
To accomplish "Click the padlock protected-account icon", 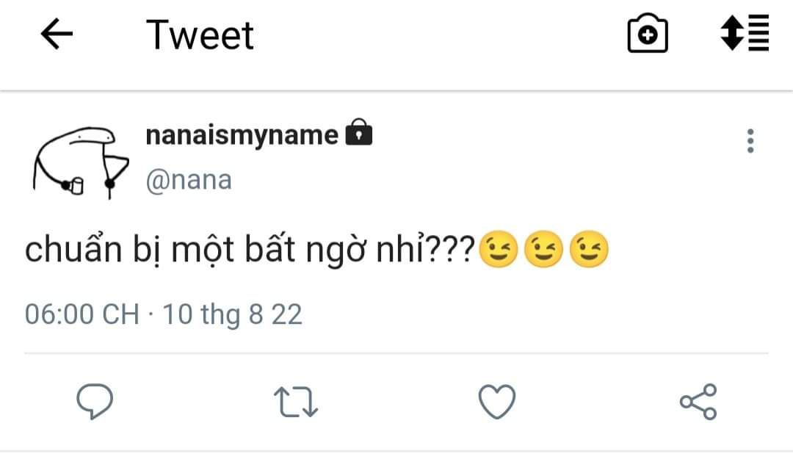I will tap(358, 133).
